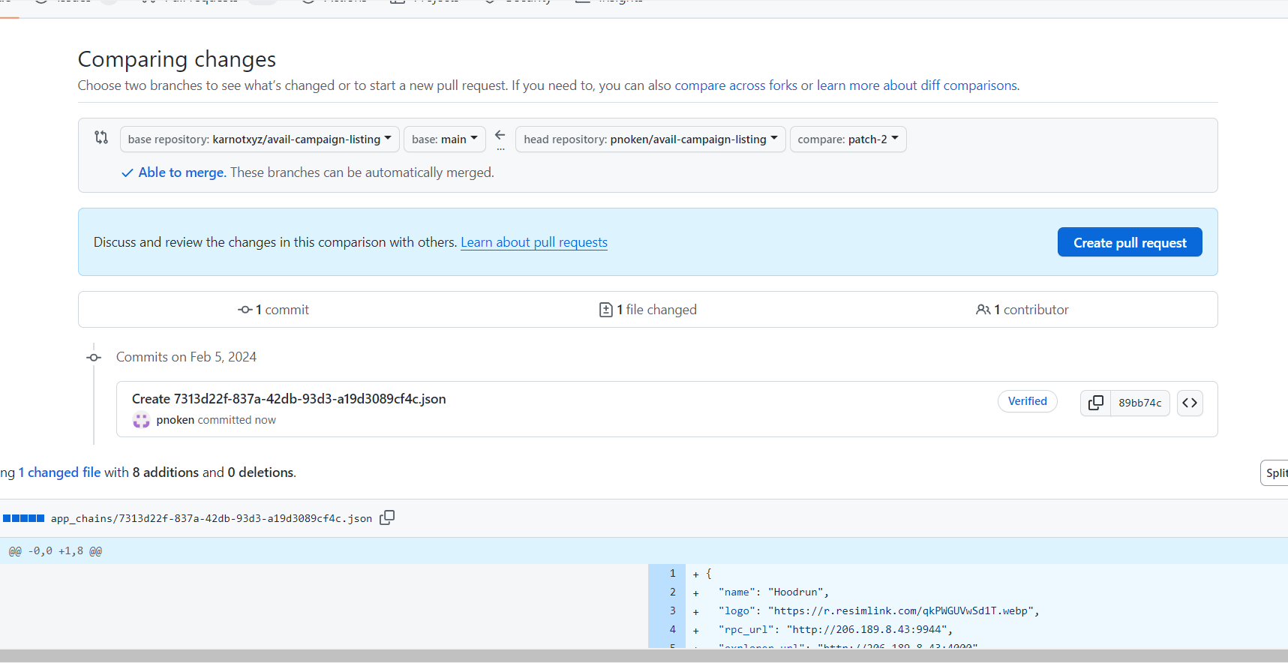1288x663 pixels.
Task: Open learn more about diff comparisons link
Action: (917, 85)
